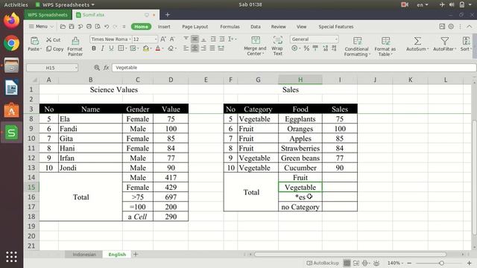Toggle Underline formatting

coord(111,48)
